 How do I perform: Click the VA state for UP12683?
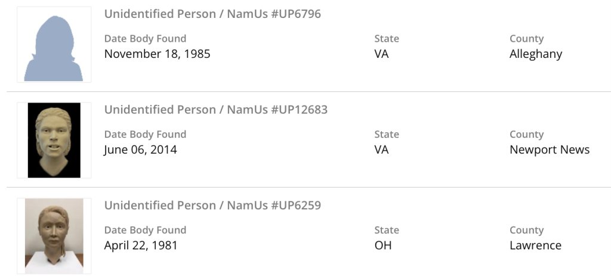click(381, 150)
